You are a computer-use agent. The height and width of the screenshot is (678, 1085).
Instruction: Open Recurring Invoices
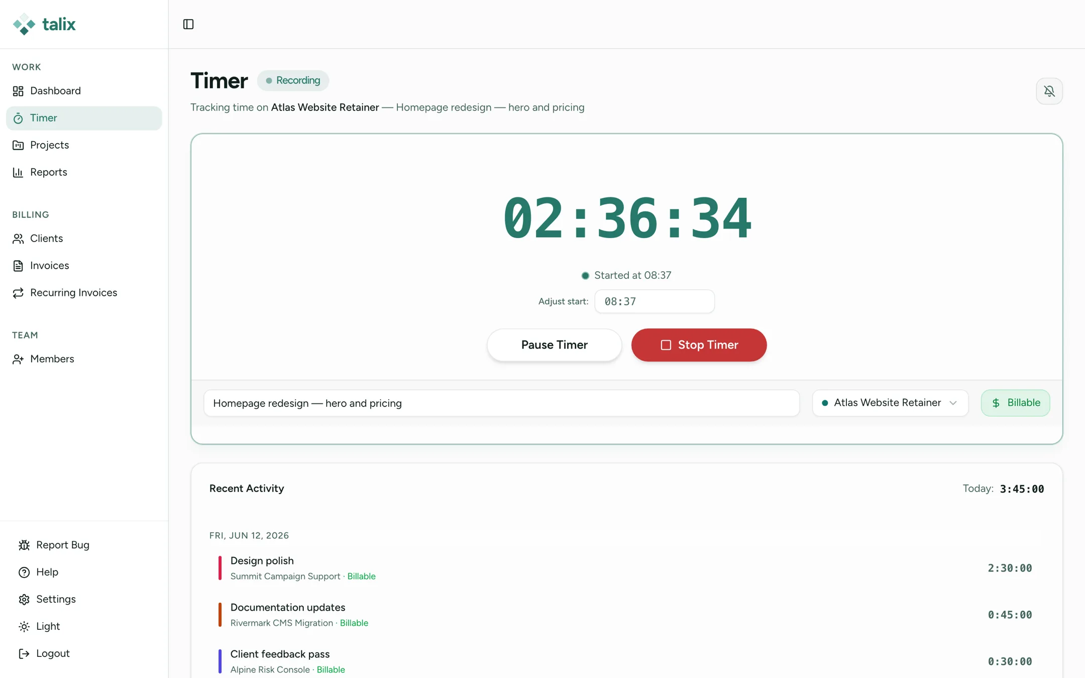click(x=84, y=293)
